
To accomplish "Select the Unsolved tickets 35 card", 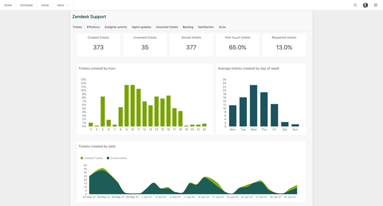I will [145, 45].
